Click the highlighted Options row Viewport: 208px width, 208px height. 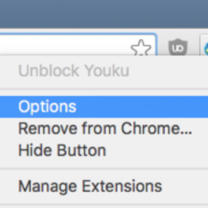(104, 107)
